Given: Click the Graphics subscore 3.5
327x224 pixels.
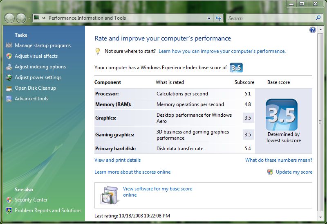Looking at the screenshot, I should [x=248, y=118].
